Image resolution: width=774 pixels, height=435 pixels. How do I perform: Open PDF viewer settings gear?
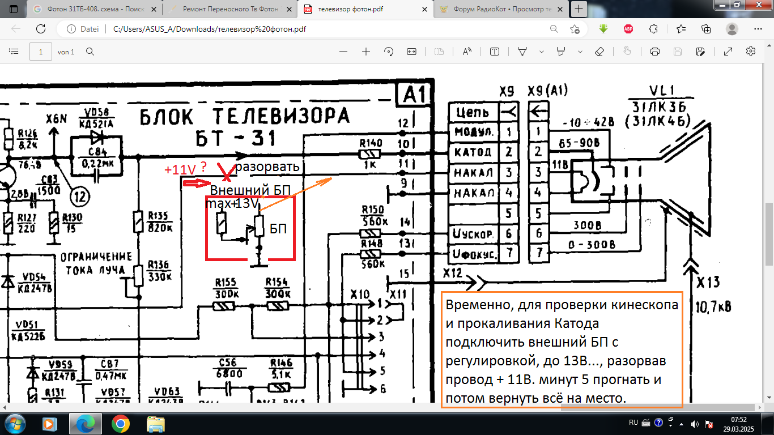coord(751,52)
